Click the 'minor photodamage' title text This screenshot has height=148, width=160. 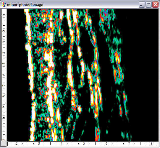(x=25, y=5)
